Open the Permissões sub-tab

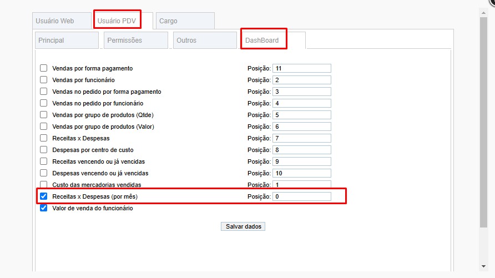(x=136, y=41)
